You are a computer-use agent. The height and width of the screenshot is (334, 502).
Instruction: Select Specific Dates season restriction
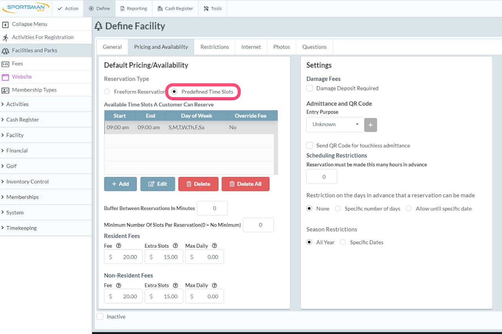[343, 243]
